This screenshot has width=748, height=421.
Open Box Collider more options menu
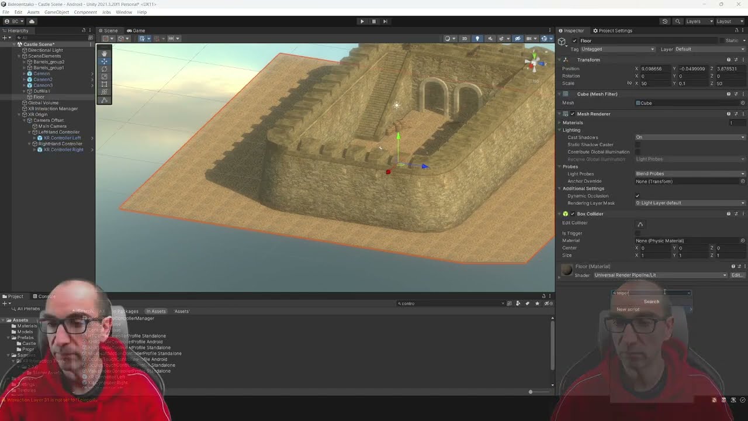click(743, 214)
